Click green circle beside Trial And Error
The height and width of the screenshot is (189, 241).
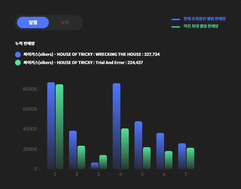pos(18,63)
